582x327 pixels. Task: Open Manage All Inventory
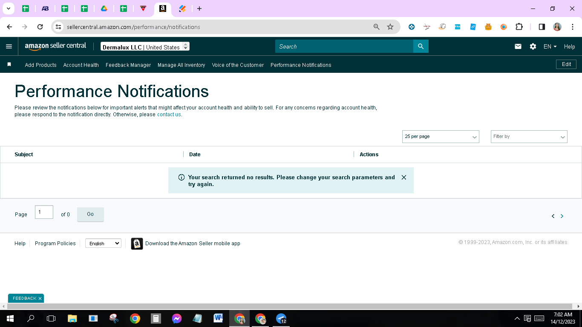[x=182, y=65]
